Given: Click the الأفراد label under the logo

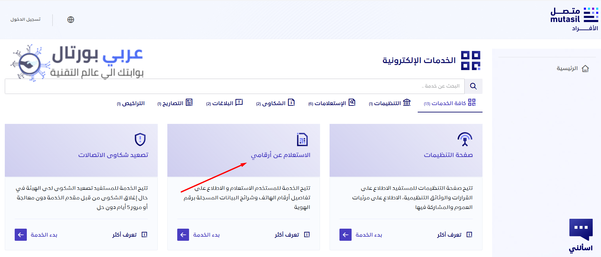Looking at the screenshot, I should tap(585, 28).
